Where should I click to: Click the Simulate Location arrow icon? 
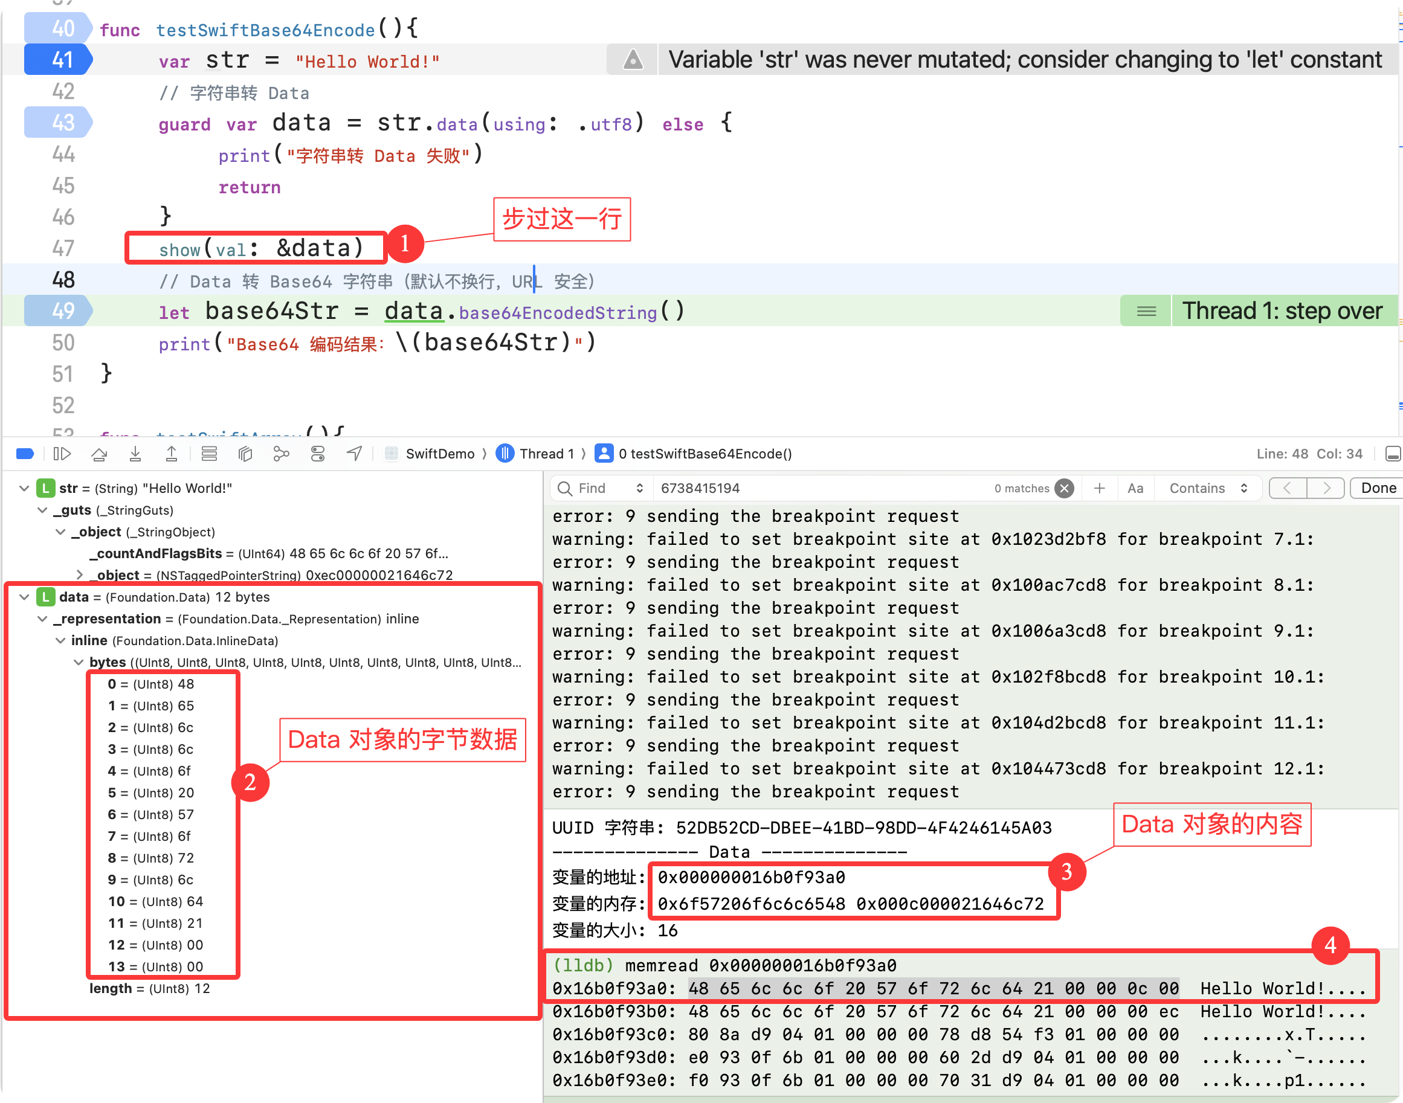coord(354,454)
